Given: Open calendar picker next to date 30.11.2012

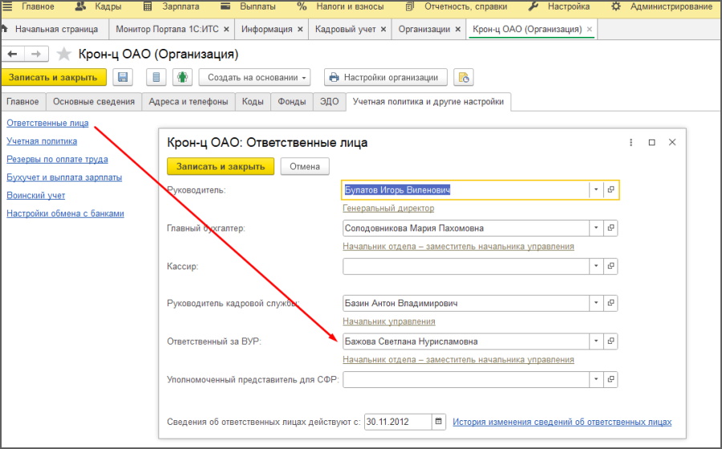Looking at the screenshot, I should point(438,422).
